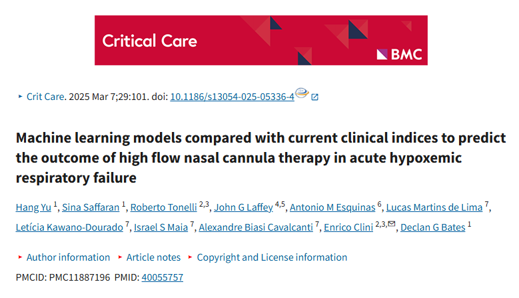
Task: Click the Critical Care banner image
Action: 260,40
